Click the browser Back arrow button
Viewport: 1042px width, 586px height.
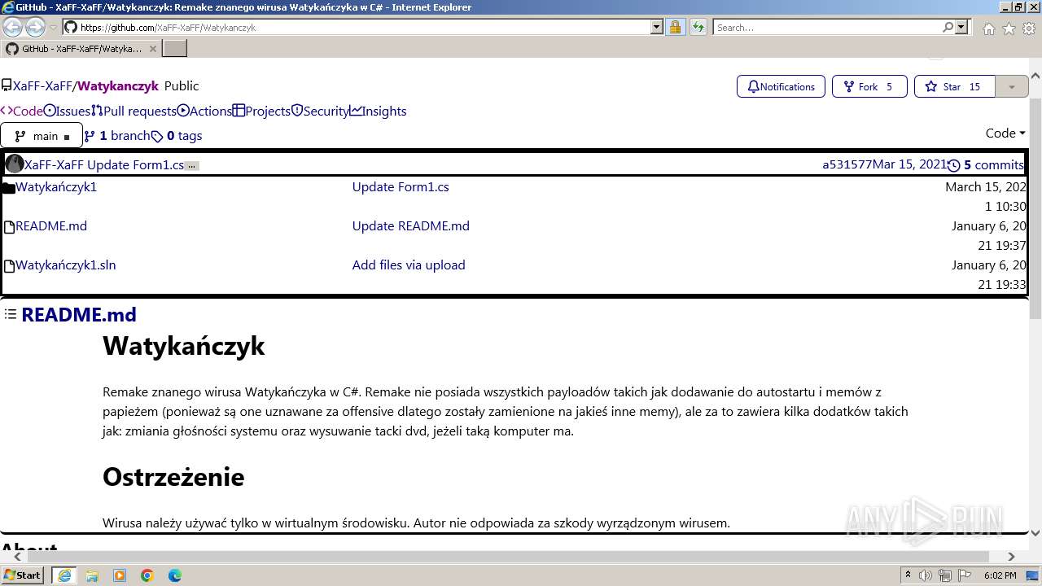click(x=13, y=27)
